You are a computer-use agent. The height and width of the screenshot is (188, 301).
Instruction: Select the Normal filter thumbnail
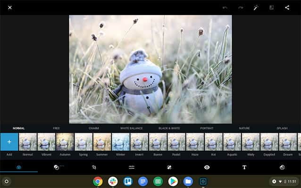click(x=28, y=142)
